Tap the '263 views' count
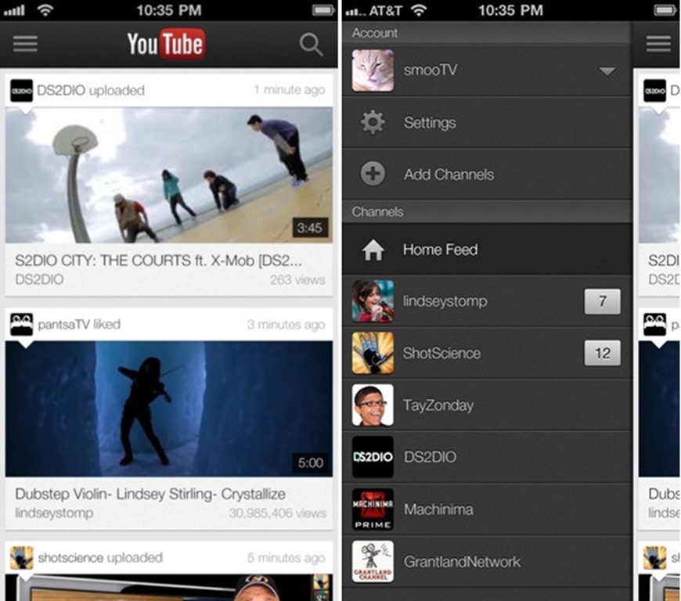This screenshot has height=601, width=681. coord(297,279)
